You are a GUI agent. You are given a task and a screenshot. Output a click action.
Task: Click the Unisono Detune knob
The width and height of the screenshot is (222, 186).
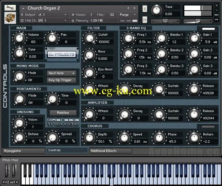[x=20, y=138]
